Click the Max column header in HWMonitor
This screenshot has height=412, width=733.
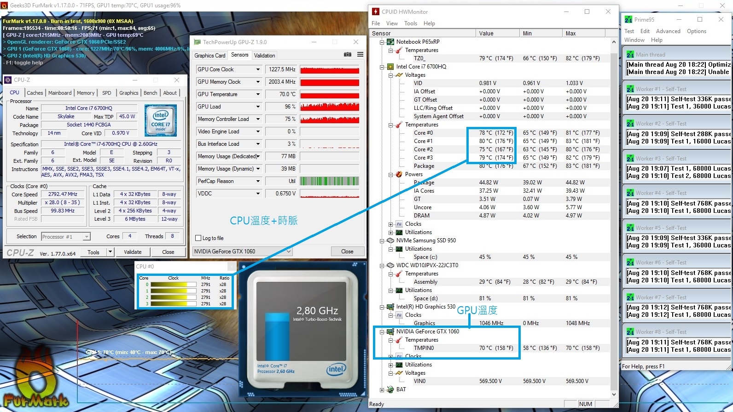(x=583, y=34)
